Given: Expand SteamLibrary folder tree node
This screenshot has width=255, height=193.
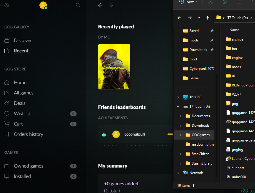Looking at the screenshot, I should pyautogui.click(x=180, y=163).
